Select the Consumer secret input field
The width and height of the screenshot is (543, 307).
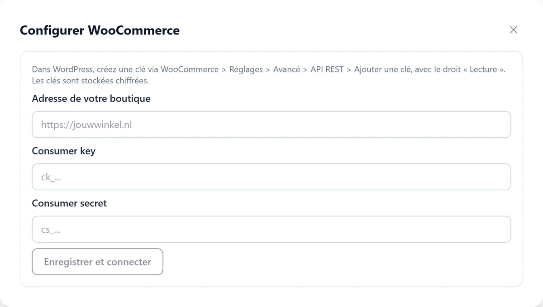(x=271, y=229)
